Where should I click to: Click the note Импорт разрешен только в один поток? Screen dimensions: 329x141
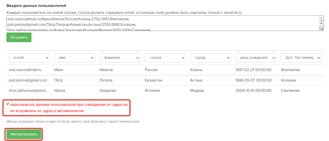[x=73, y=122]
